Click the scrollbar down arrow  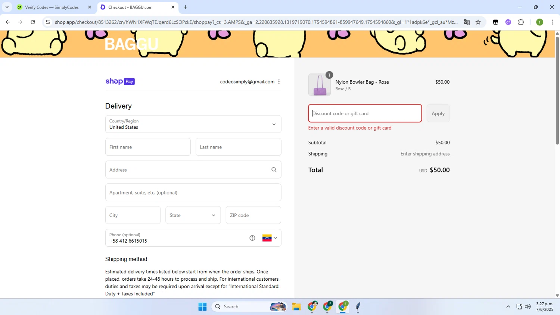coord(557,295)
